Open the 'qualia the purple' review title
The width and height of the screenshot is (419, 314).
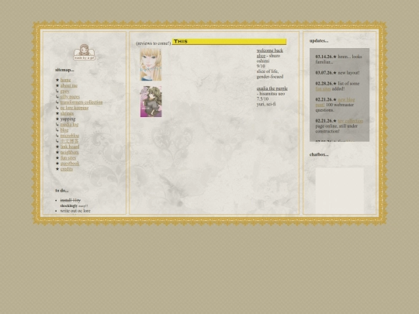[272, 88]
